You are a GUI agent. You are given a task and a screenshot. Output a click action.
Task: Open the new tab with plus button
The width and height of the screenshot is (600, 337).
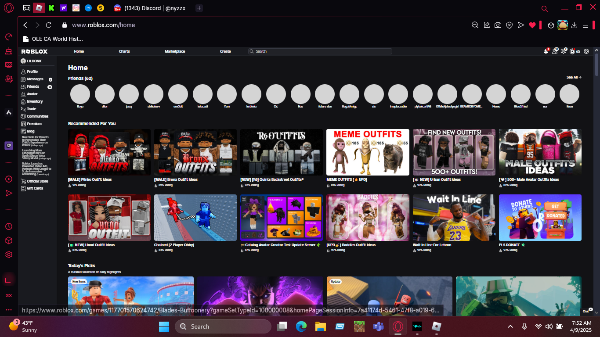pyautogui.click(x=199, y=8)
